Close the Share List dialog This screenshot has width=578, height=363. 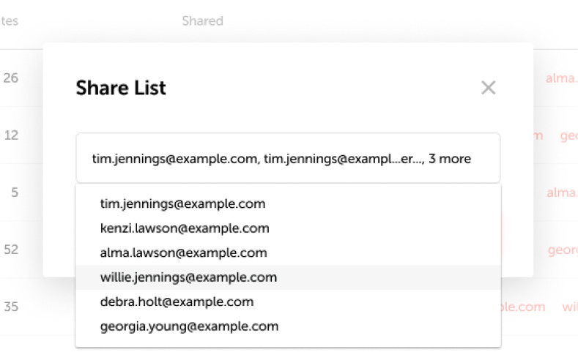489,88
